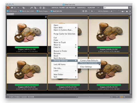Click the Bridge (Br) application icon
The image size is (137, 103).
[8, 8]
